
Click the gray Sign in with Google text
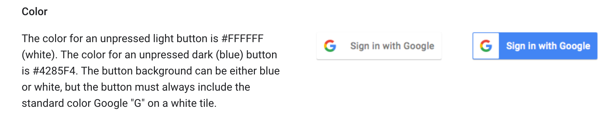(x=392, y=46)
